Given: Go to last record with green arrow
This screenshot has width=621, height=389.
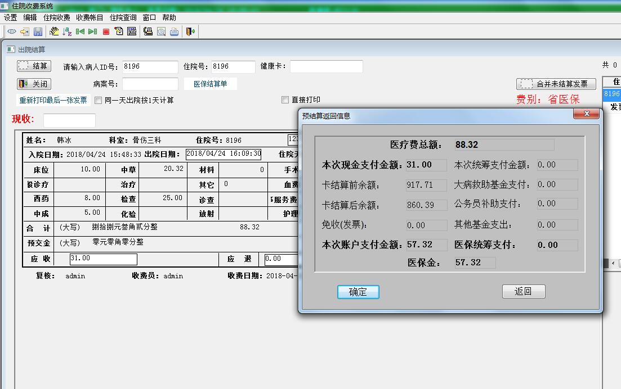Looking at the screenshot, I should pos(93,31).
